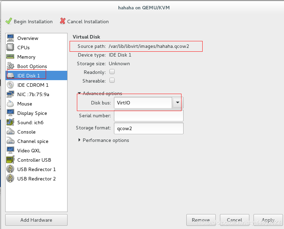
Task: Open the IDE CDROM 1 entry
Action: [36, 85]
